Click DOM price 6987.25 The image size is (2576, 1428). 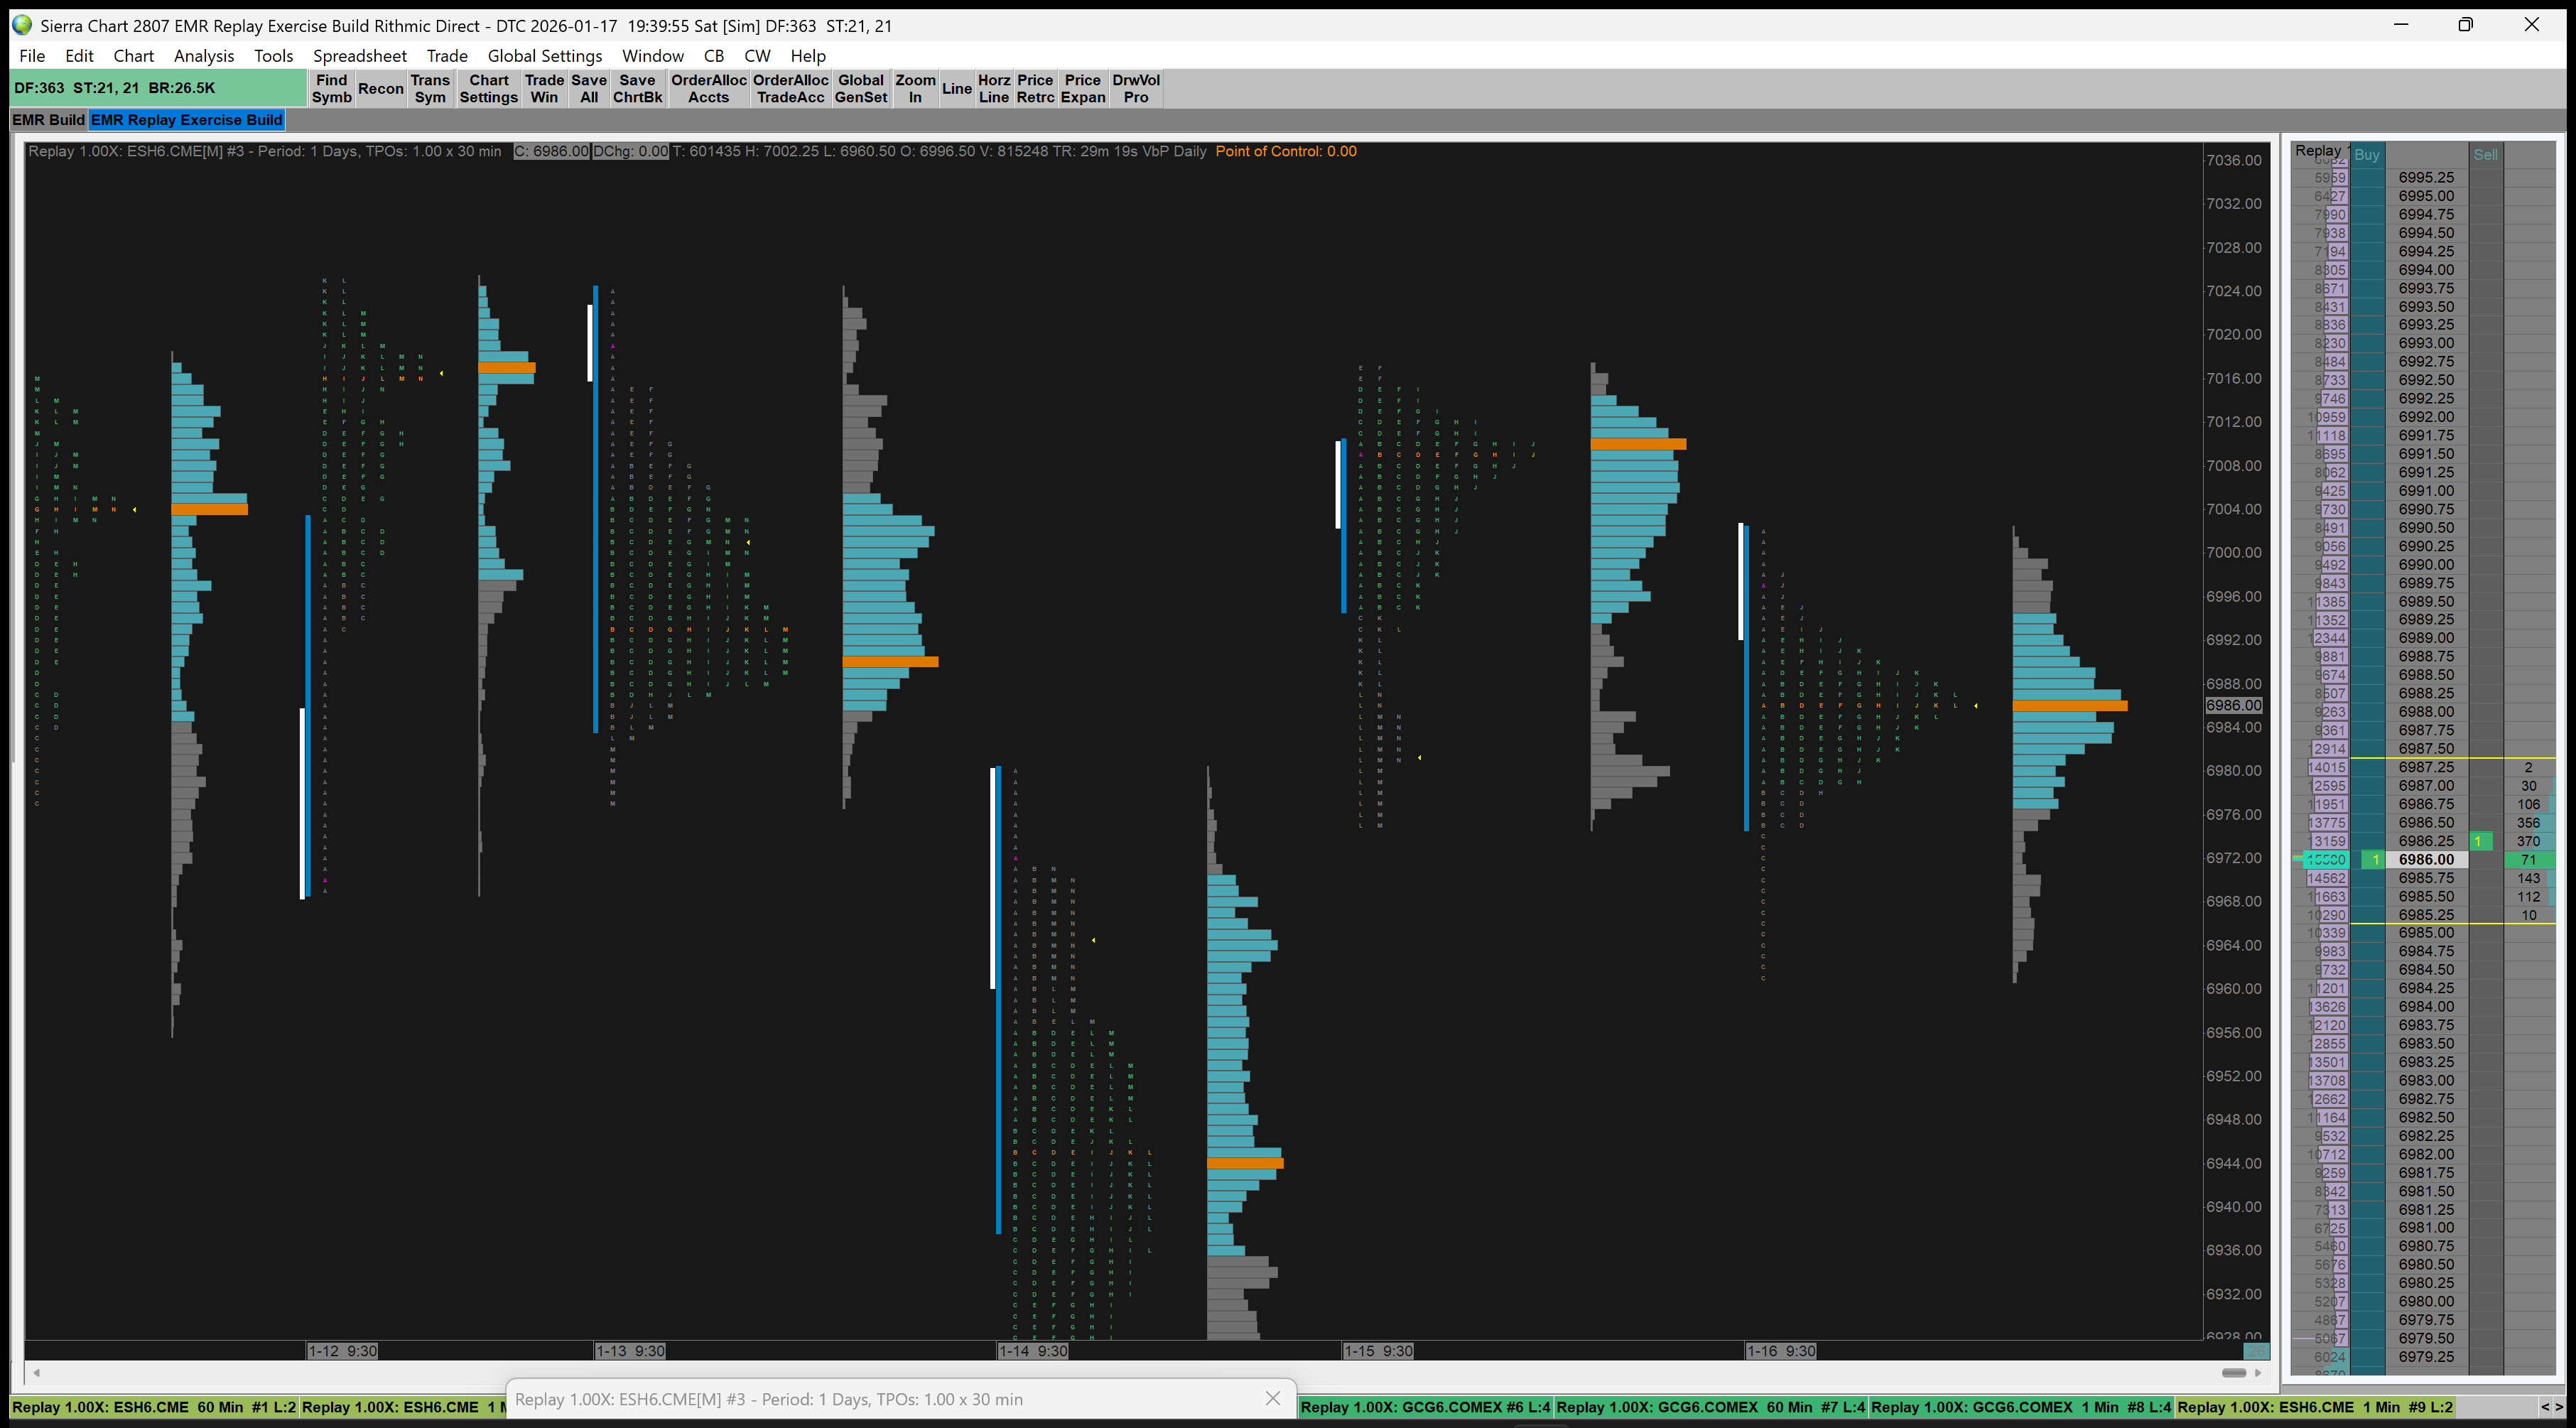pyautogui.click(x=2426, y=767)
